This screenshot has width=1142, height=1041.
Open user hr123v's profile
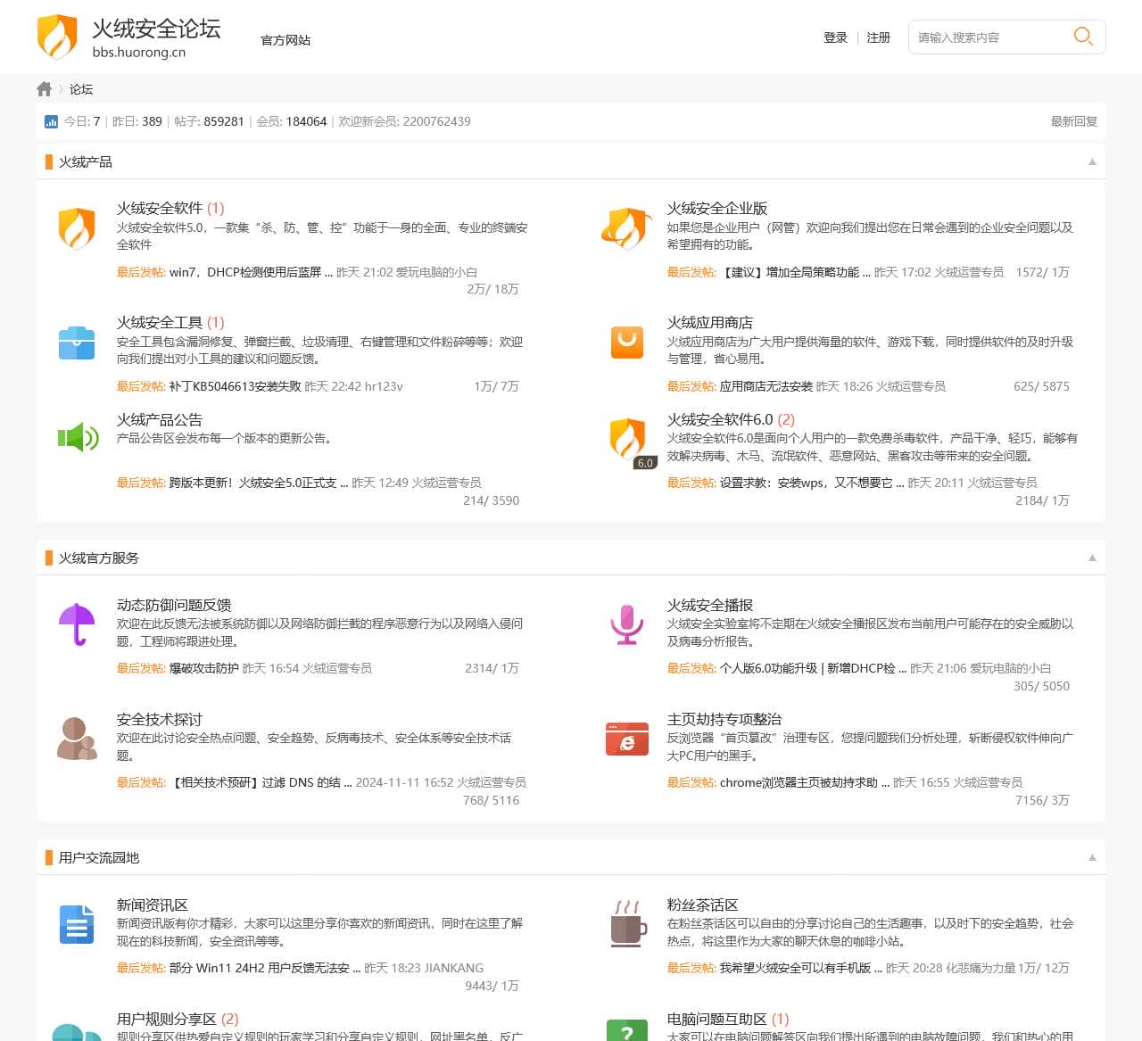[384, 386]
